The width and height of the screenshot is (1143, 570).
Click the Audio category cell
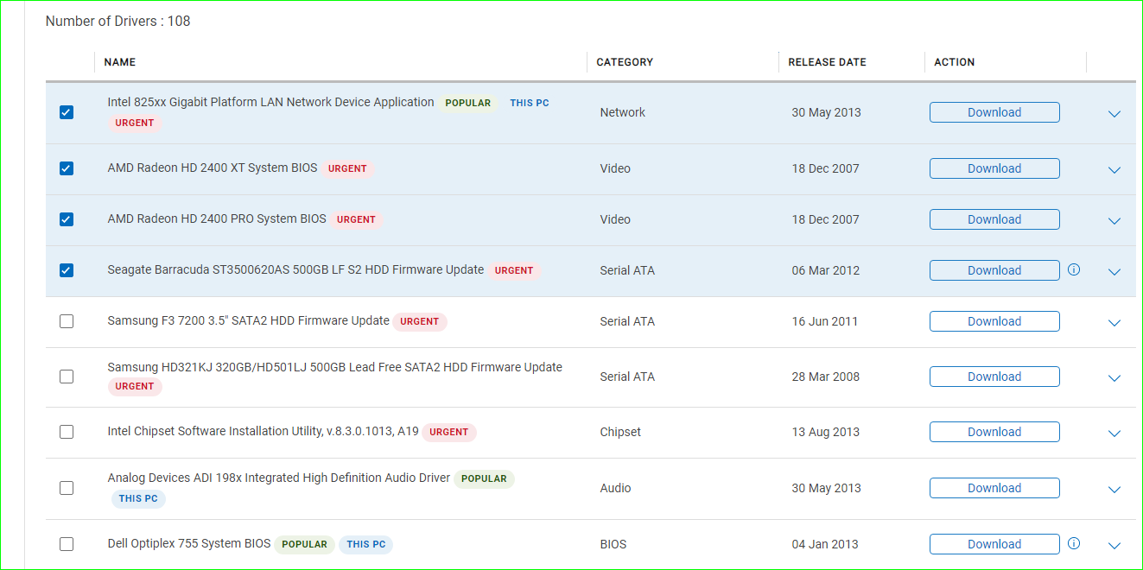[x=615, y=488]
